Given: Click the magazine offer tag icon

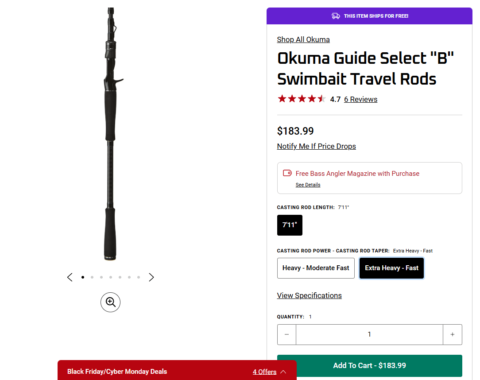Looking at the screenshot, I should coord(287,173).
